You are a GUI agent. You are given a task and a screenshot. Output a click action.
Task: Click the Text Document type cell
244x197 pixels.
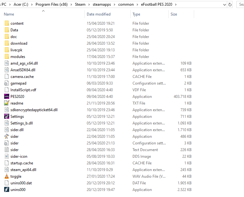pos(145,150)
